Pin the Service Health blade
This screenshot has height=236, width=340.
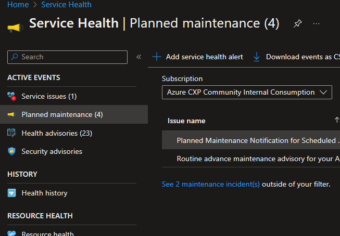click(297, 23)
